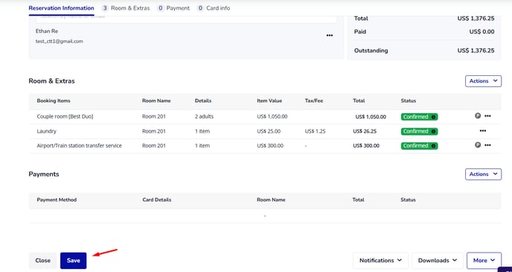The width and height of the screenshot is (512, 272).
Task: Open three-dot menu for Airport transfer row
Action: [x=487, y=145]
